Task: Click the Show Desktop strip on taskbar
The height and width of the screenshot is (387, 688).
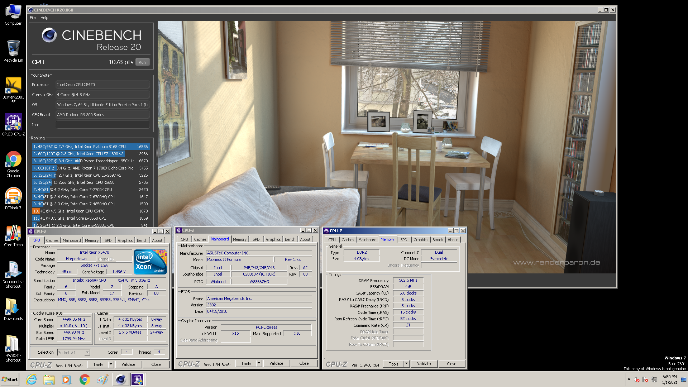Action: tap(683, 379)
